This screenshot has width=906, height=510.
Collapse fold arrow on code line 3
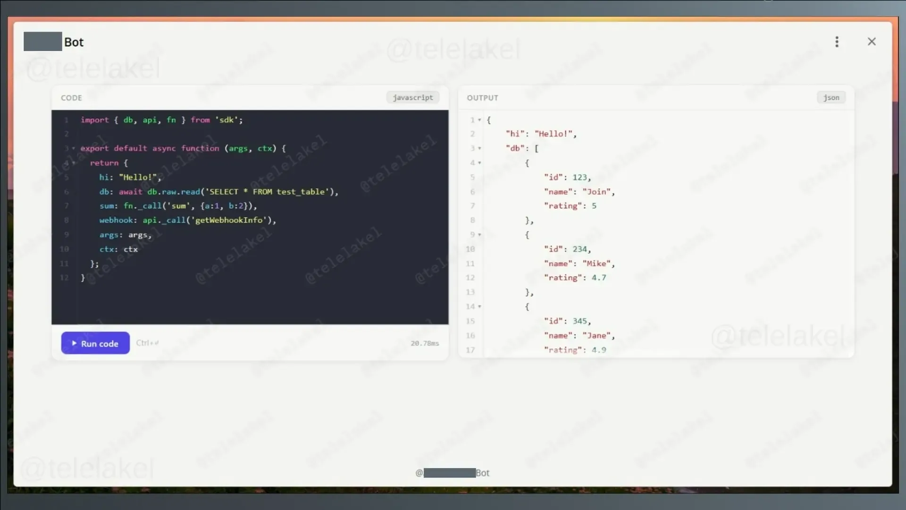click(x=74, y=148)
